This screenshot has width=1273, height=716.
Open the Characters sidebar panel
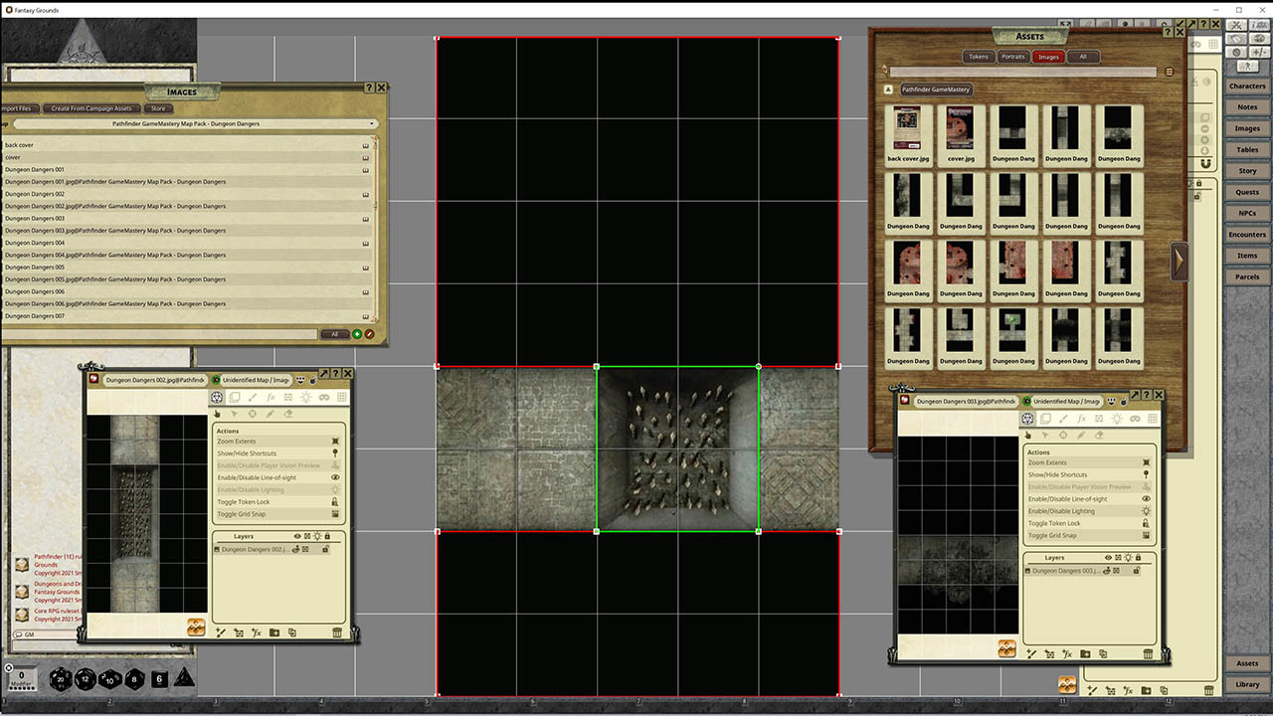[x=1247, y=86]
